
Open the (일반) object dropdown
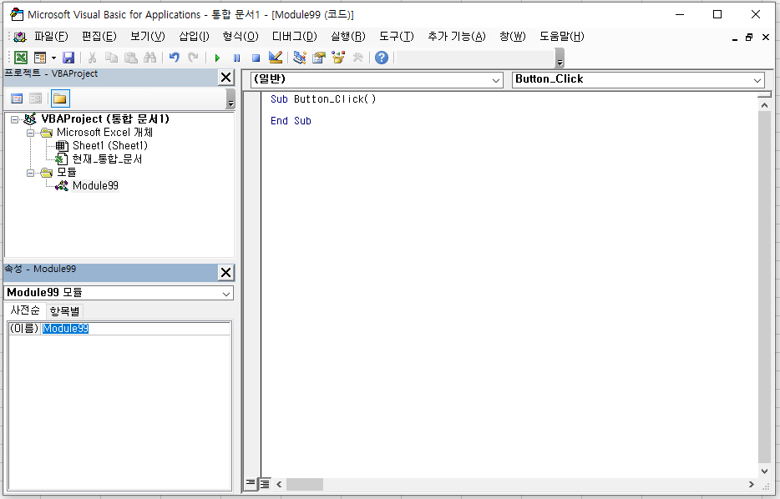(x=496, y=80)
